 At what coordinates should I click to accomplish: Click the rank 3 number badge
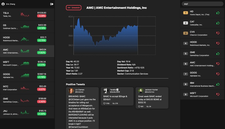(186, 33)
